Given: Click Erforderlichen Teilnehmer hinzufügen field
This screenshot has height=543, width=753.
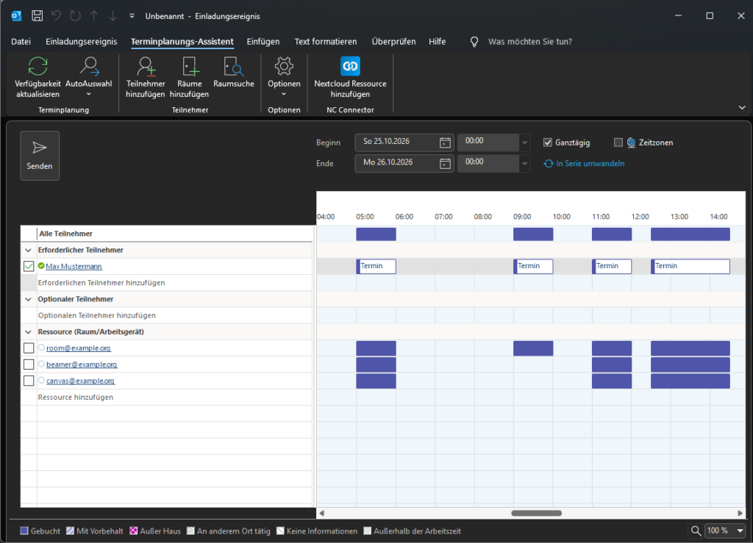Looking at the screenshot, I should click(174, 283).
